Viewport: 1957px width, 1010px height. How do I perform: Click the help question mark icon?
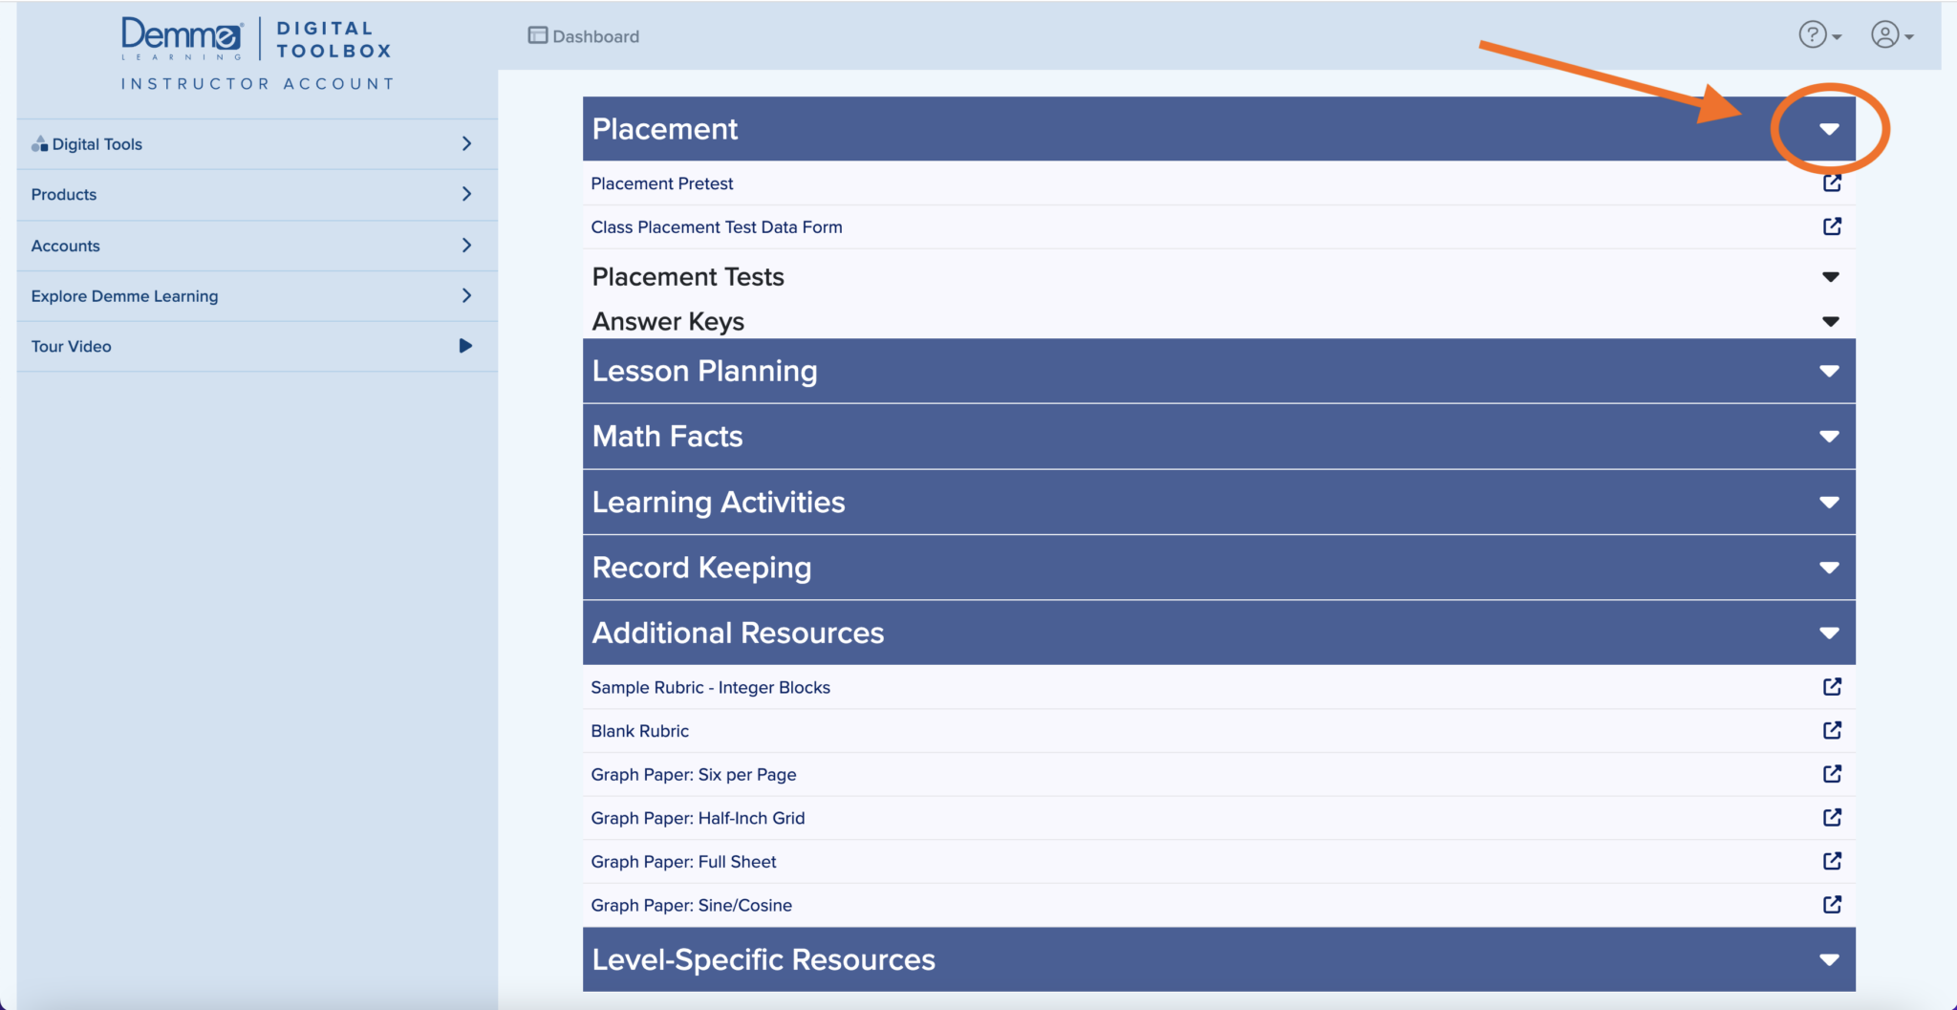click(x=1813, y=34)
